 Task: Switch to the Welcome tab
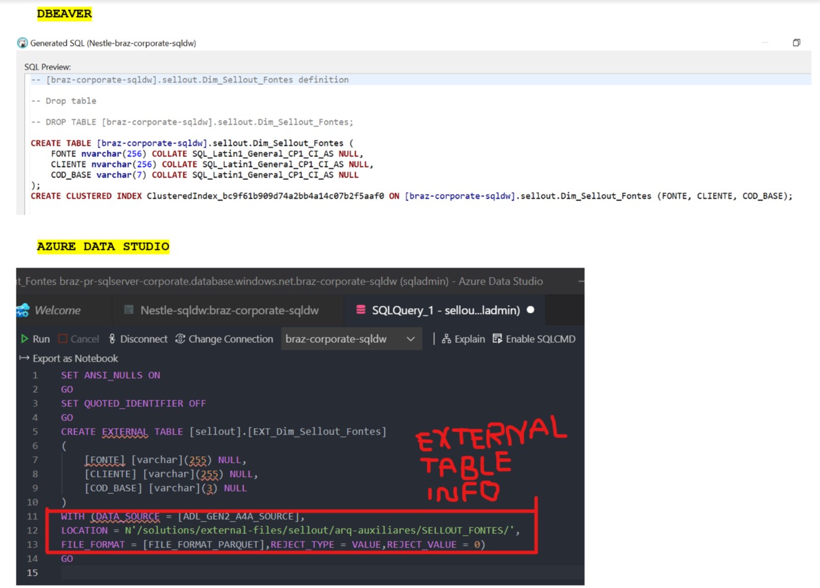point(57,310)
